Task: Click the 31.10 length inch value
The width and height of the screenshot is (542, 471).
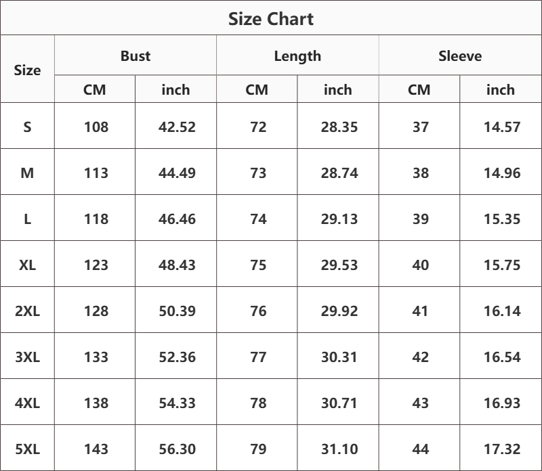Action: tap(339, 449)
